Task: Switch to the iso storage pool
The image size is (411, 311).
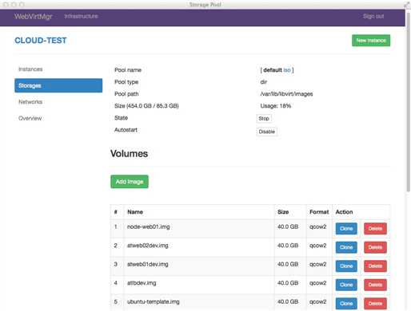Action: tap(287, 70)
